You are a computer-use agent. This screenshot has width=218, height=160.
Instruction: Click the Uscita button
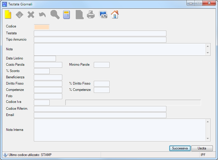pyautogui.click(x=202, y=148)
